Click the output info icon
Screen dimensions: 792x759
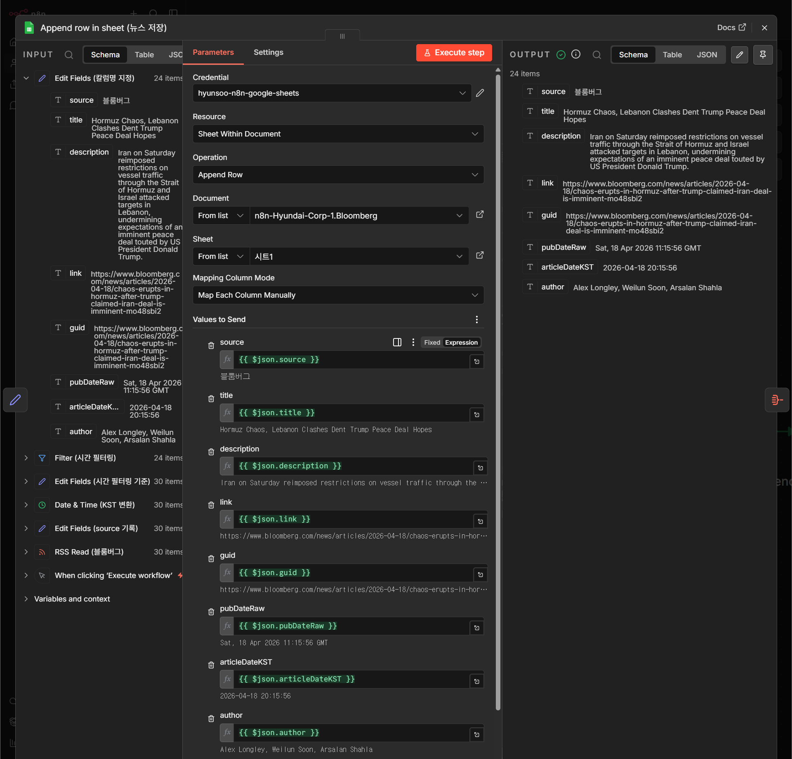coord(576,54)
